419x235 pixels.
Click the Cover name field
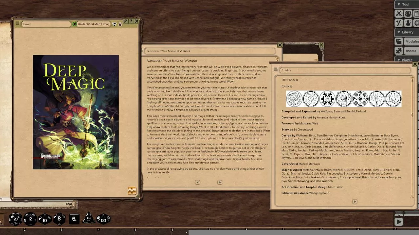46,24
